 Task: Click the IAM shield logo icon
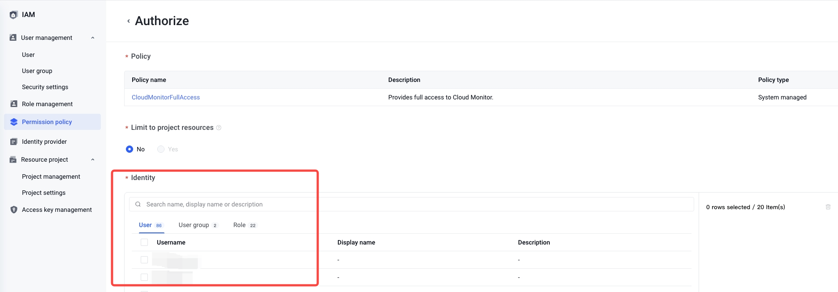point(13,15)
